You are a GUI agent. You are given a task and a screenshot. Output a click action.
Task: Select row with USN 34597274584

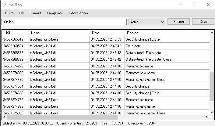106,86
